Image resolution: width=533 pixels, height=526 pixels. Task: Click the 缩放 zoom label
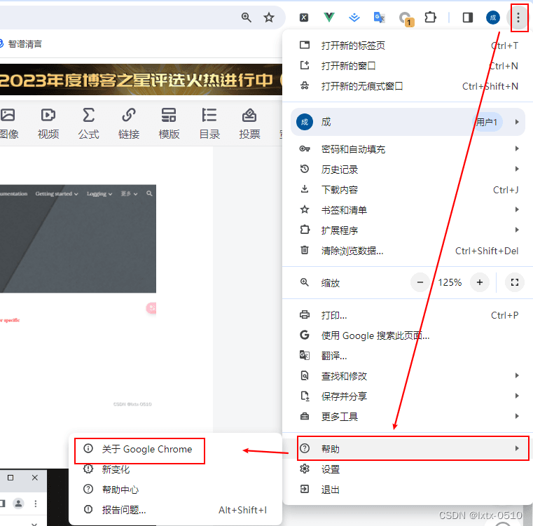[330, 283]
